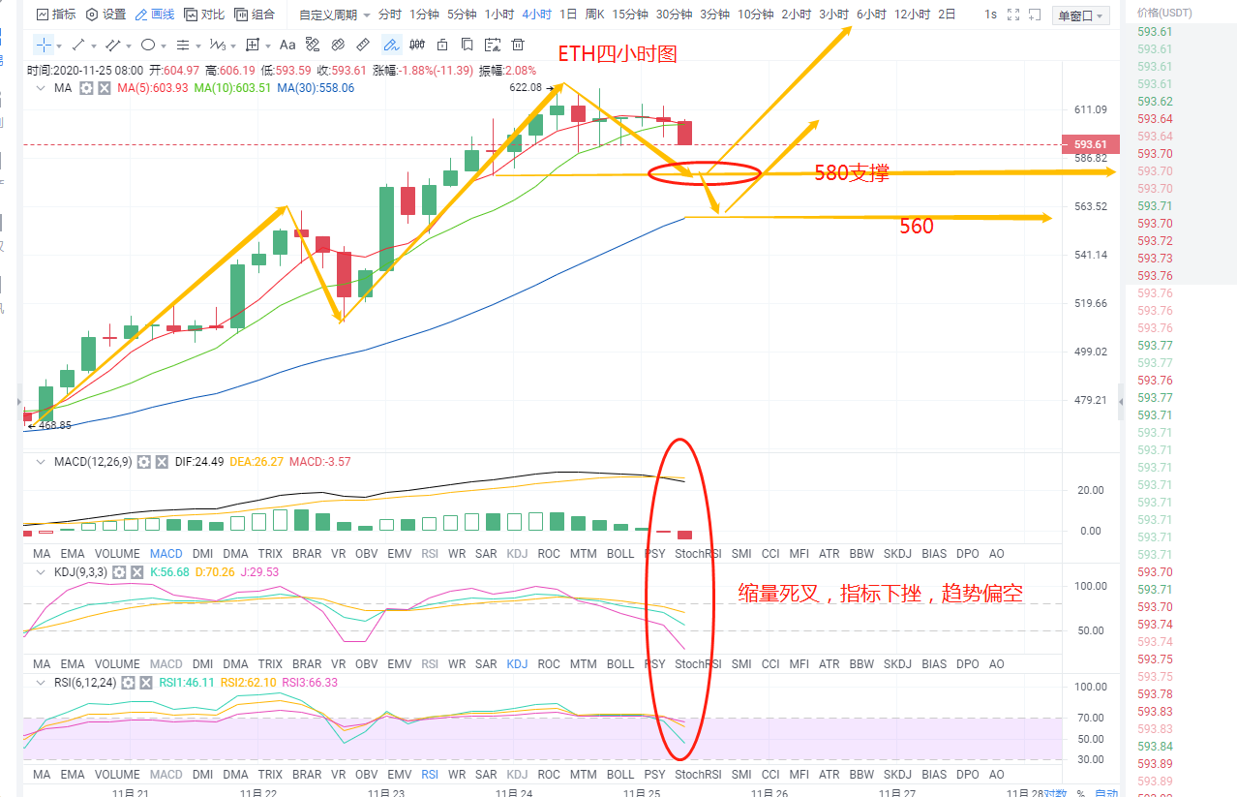Toggle 对数 logarithmic scale at bottom right
Screen dimensions: 1237x797
[x=1055, y=793]
